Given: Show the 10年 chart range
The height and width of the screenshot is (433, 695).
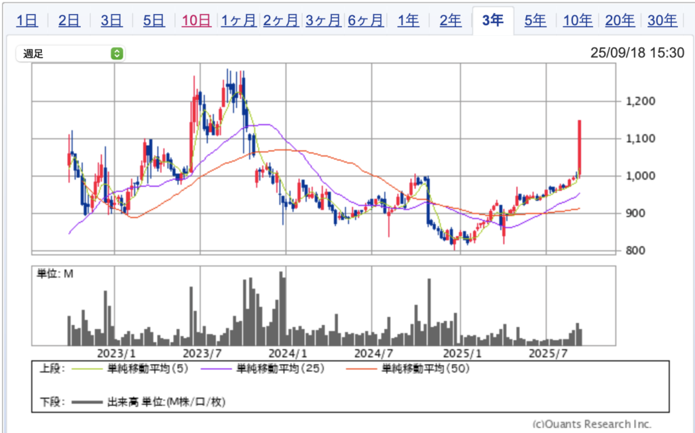Looking at the screenshot, I should pyautogui.click(x=578, y=20).
